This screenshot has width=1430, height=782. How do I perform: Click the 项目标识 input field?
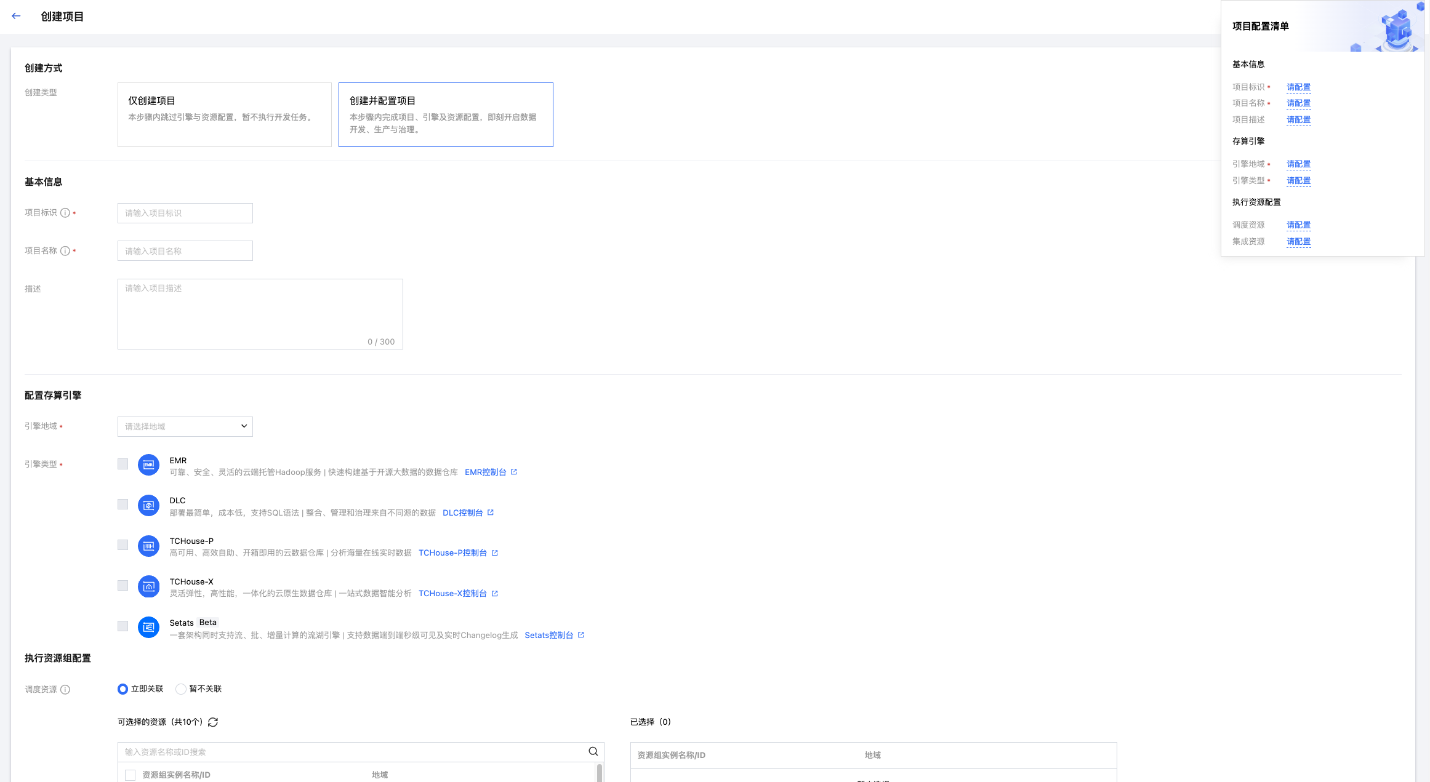185,213
